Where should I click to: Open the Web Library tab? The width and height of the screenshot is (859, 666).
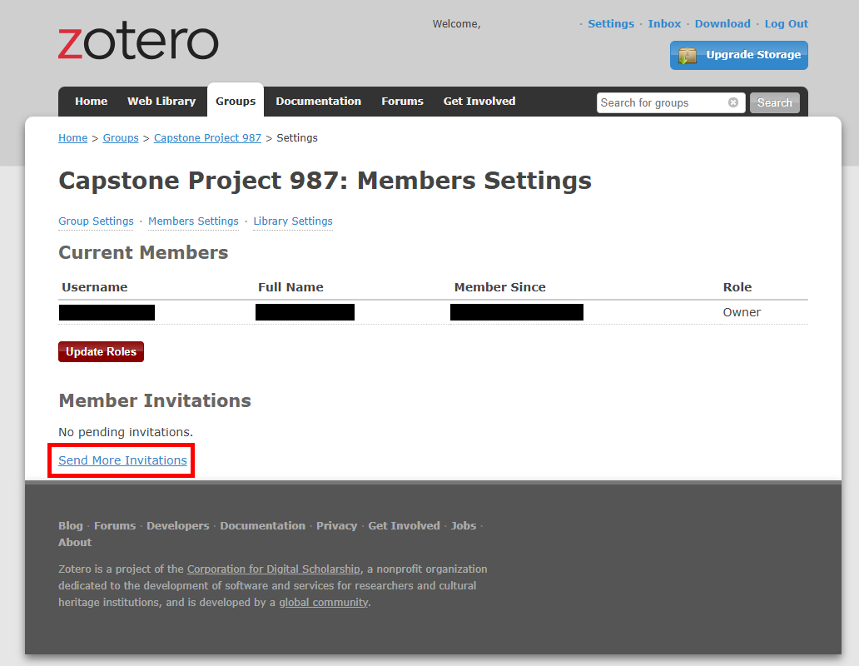pos(161,102)
